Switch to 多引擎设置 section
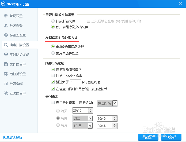Image resolution: width=186 pixels, height=142 pixels. tap(18, 35)
